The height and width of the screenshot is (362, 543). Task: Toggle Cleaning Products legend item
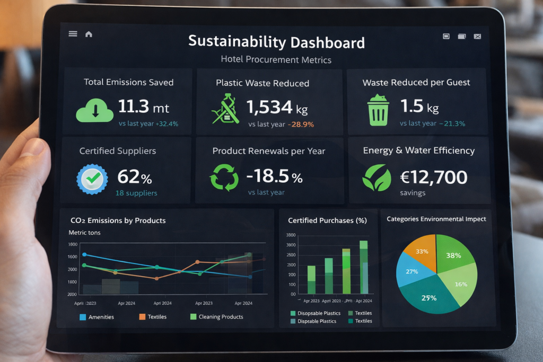[216, 317]
